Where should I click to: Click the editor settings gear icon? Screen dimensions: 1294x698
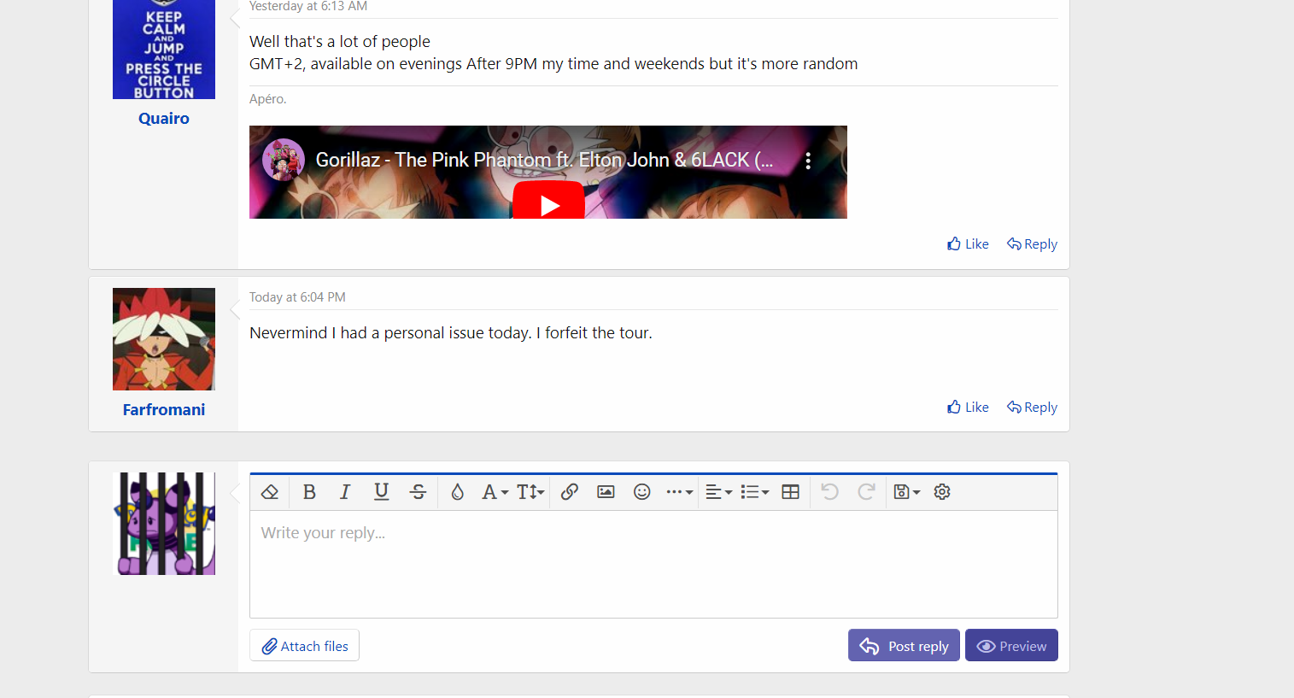[x=942, y=492]
